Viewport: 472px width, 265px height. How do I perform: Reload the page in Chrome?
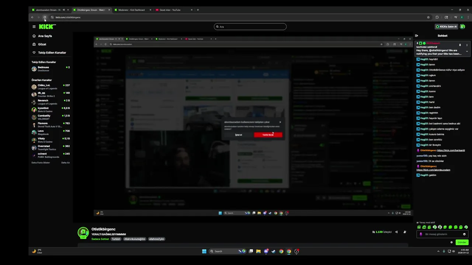click(45, 17)
